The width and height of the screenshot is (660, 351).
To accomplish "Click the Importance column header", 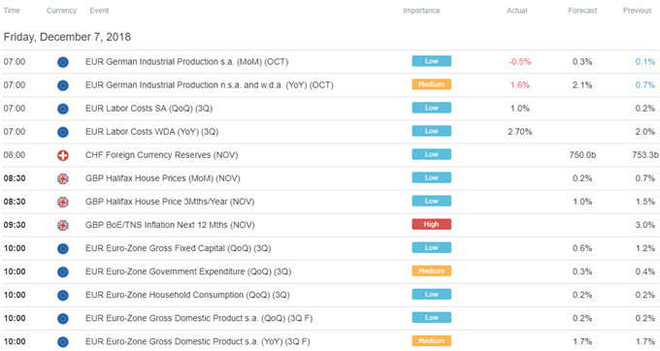I will click(421, 11).
